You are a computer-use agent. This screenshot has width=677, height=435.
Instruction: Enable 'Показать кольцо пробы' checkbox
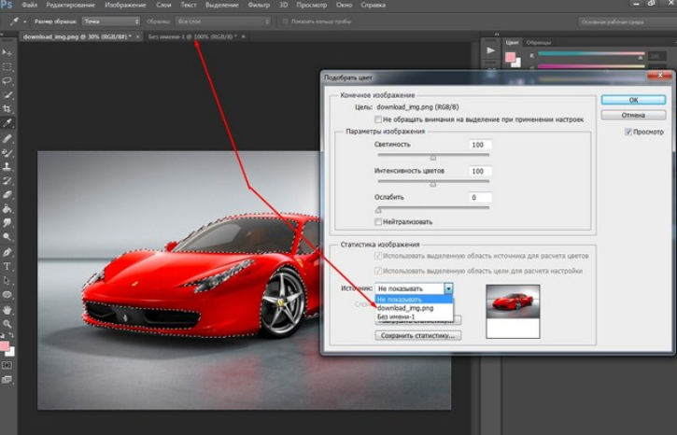[x=285, y=21]
